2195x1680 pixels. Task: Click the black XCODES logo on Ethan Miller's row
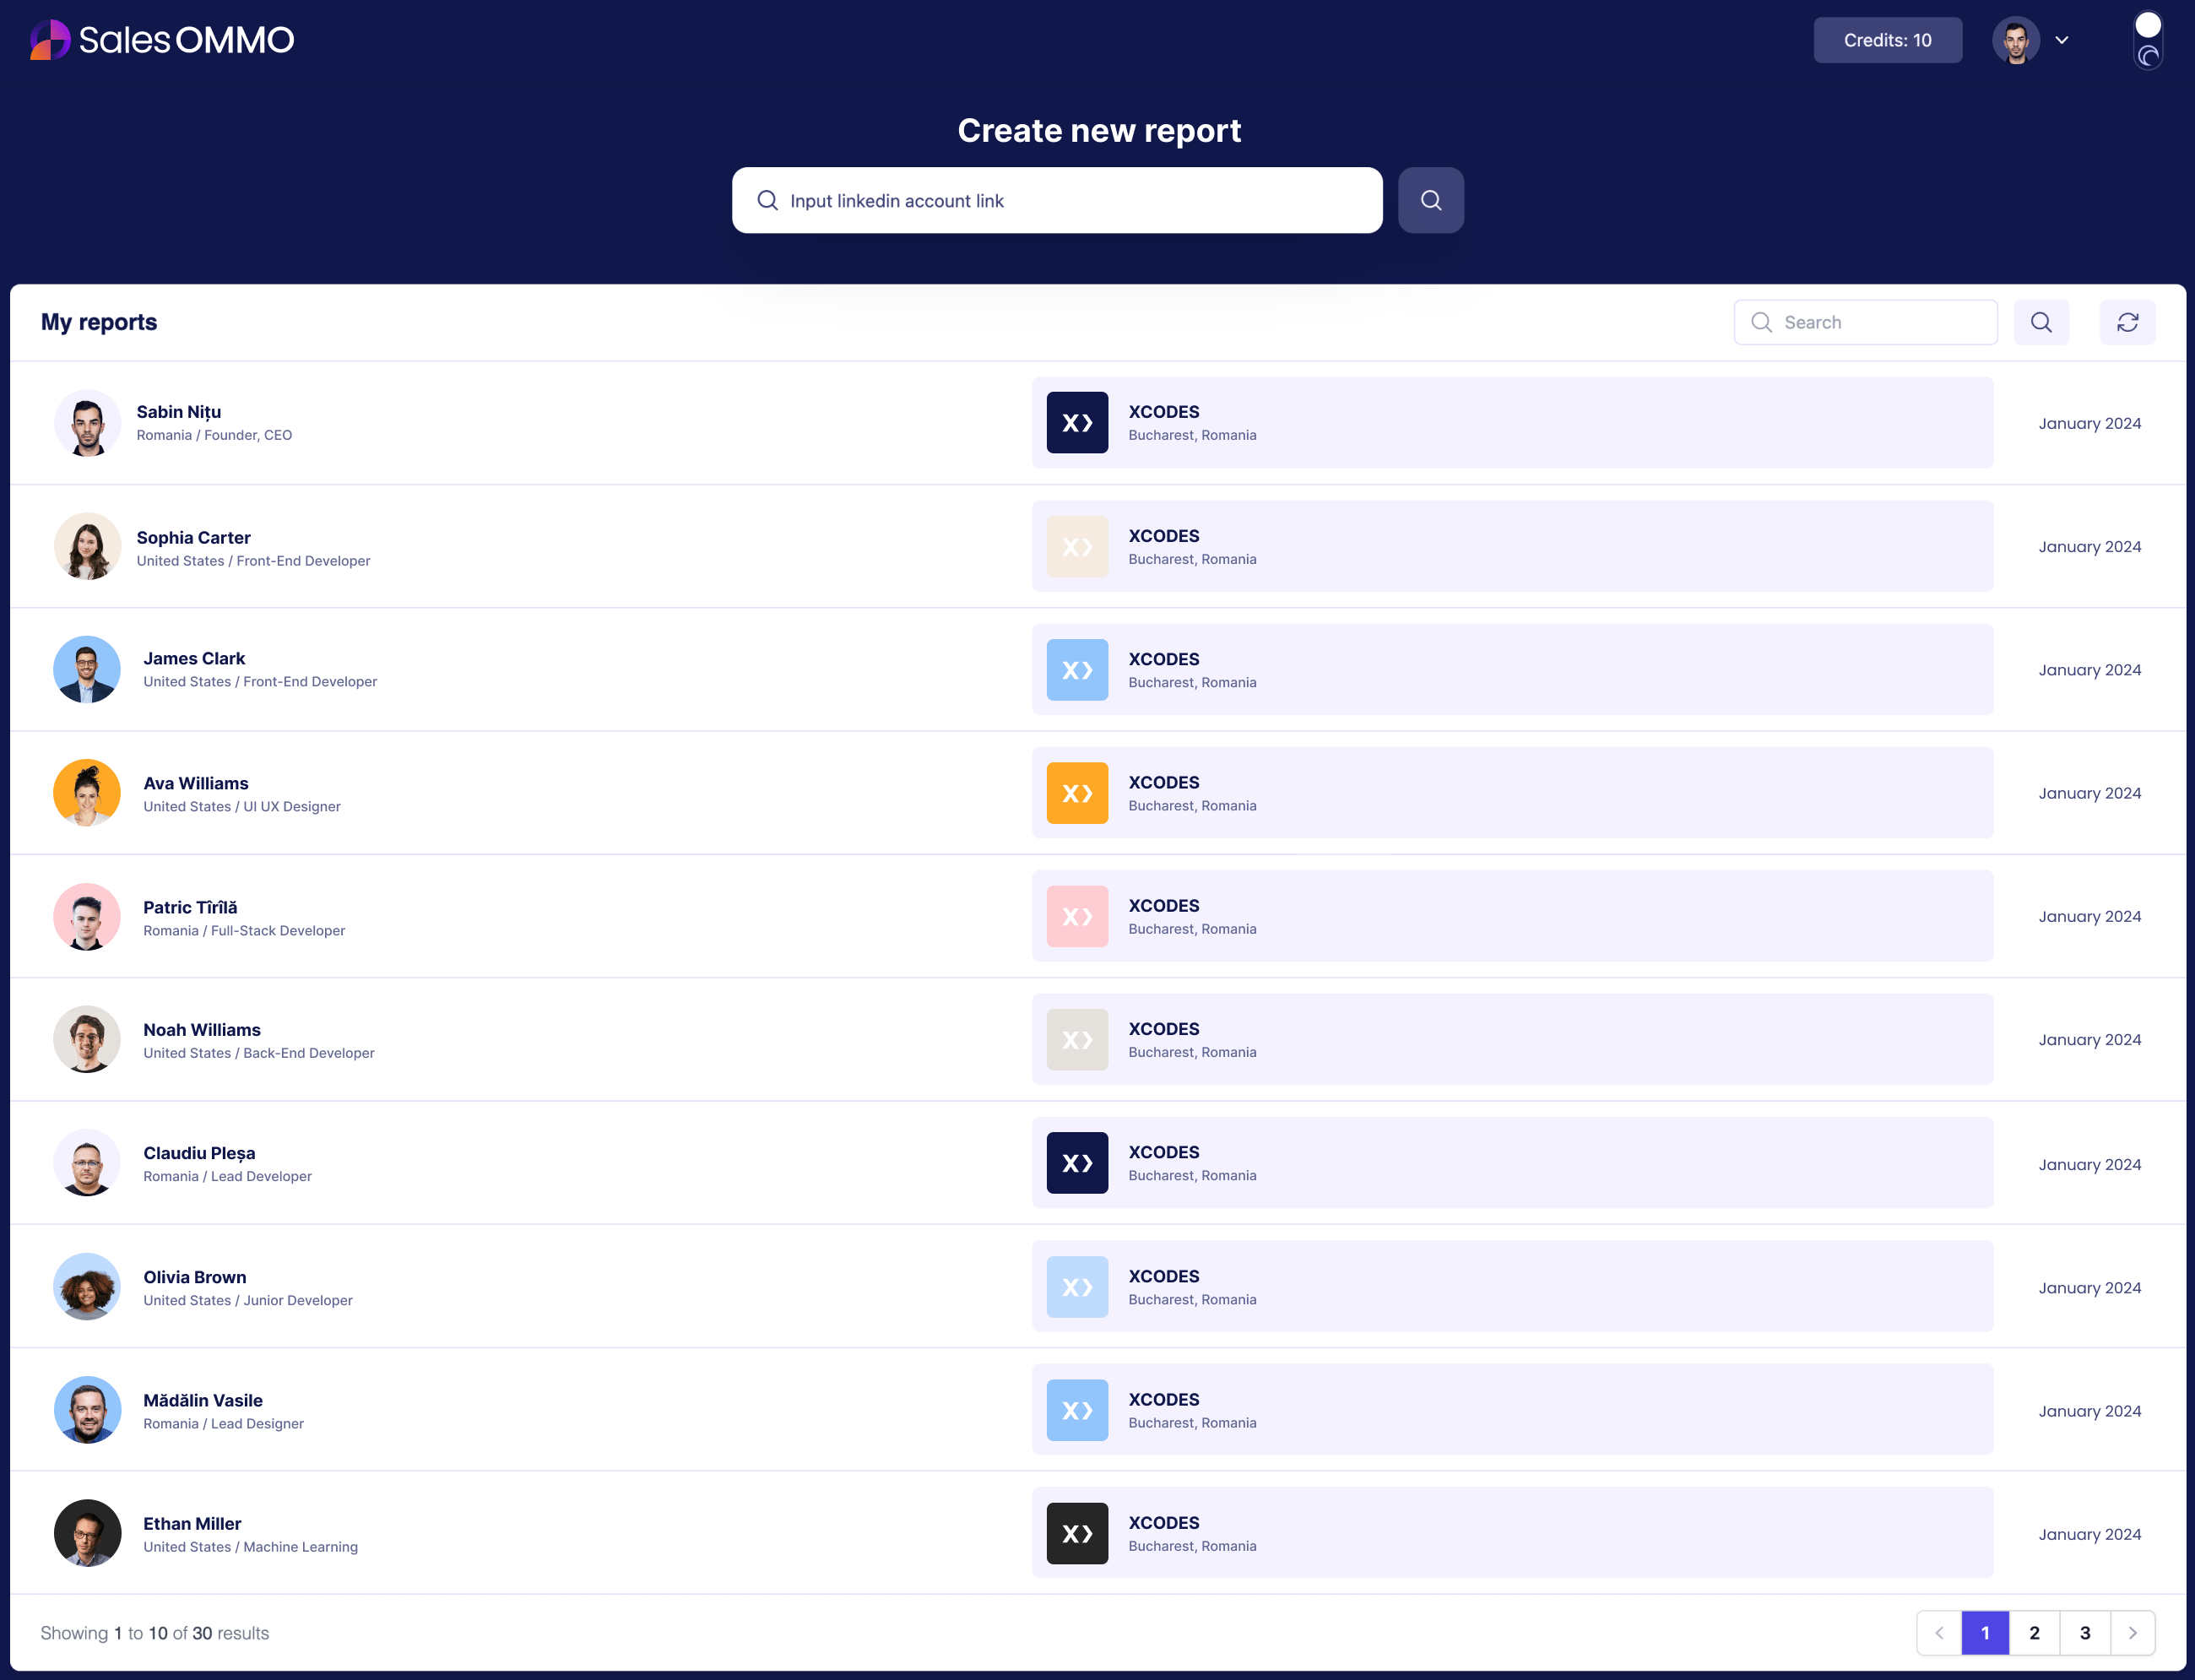point(1077,1533)
